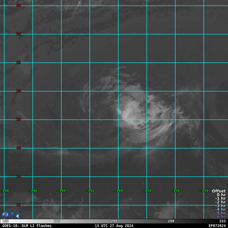
Task: Click the Offset legend heading
Action: pyautogui.click(x=219, y=191)
